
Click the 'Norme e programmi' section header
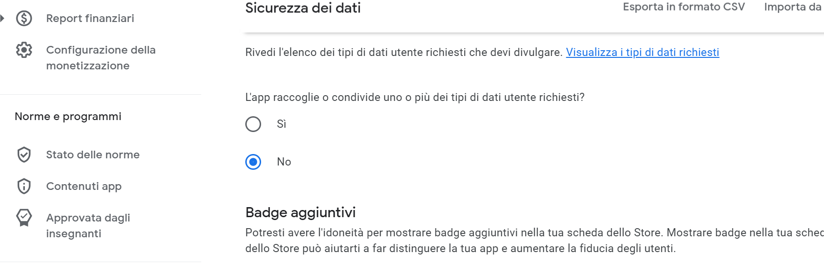pos(68,116)
